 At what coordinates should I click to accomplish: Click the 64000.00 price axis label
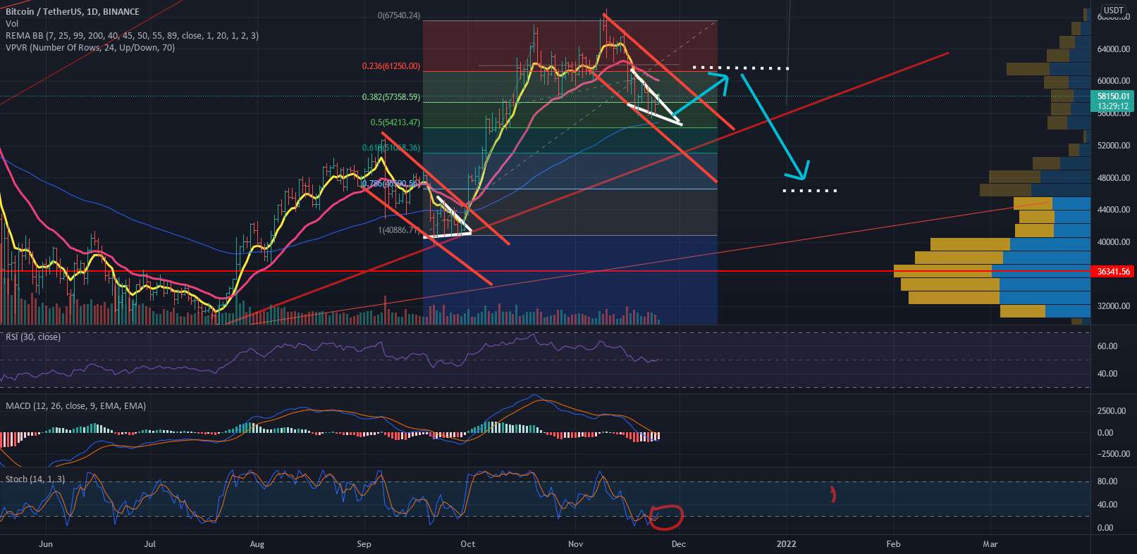1114,49
